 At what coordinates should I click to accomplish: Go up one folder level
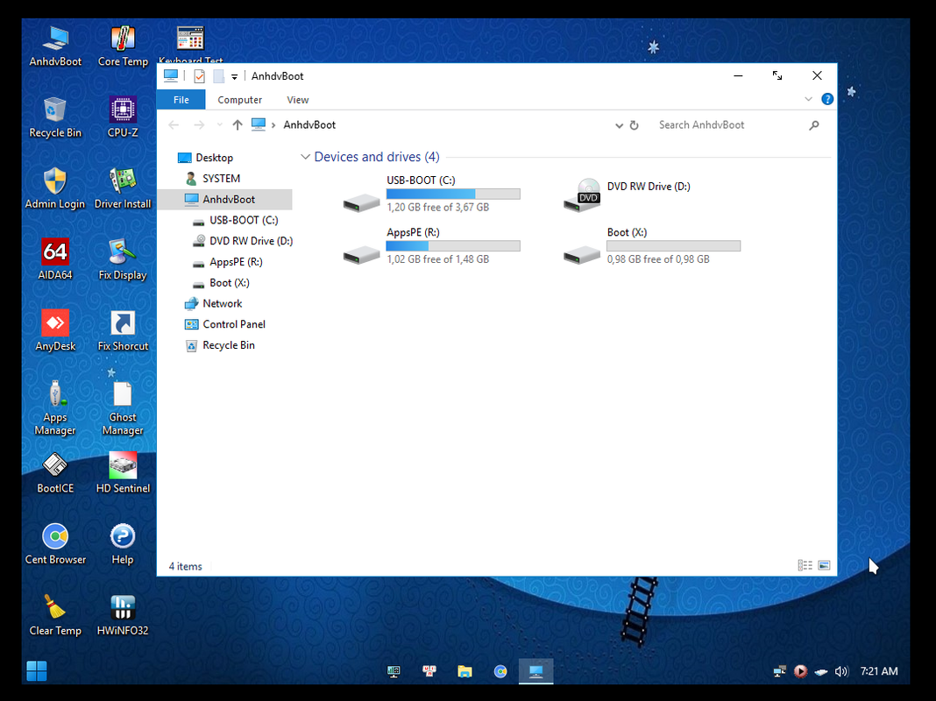tap(238, 124)
